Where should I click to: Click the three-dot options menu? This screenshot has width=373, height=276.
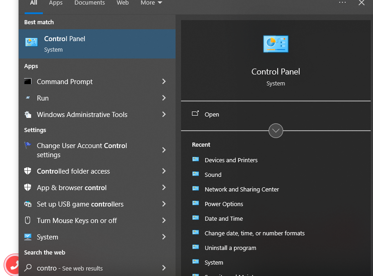pyautogui.click(x=342, y=2)
